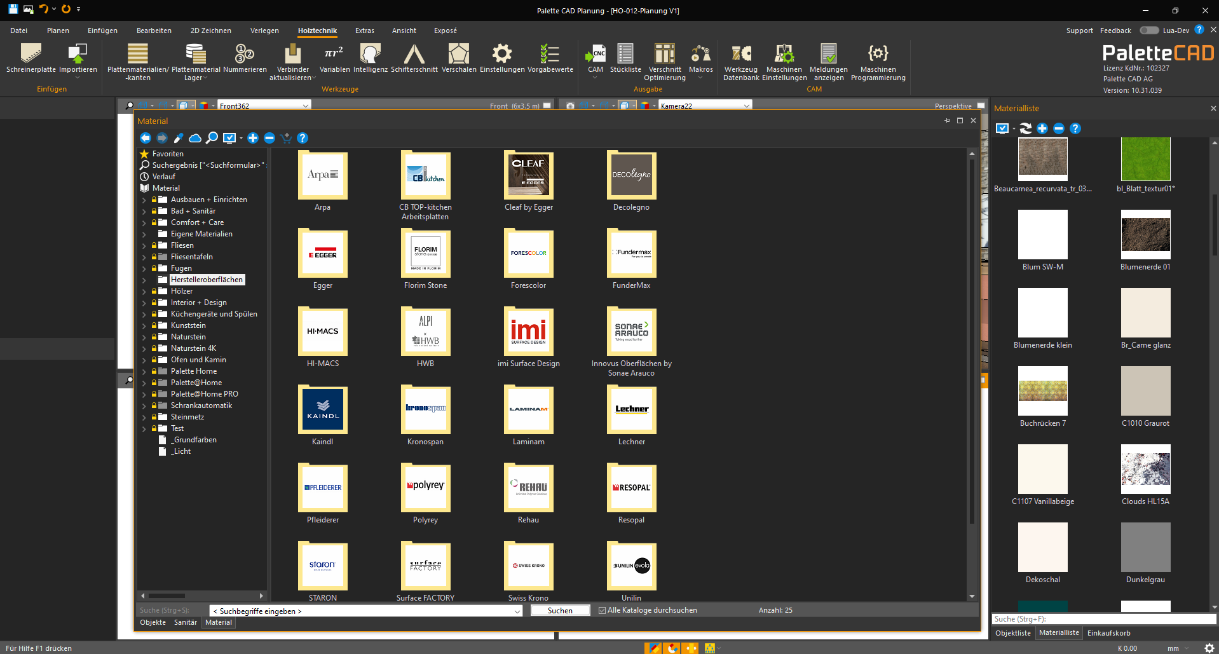The image size is (1219, 654).
Task: Open the Pfleiderer catalog folder
Action: tap(323, 488)
